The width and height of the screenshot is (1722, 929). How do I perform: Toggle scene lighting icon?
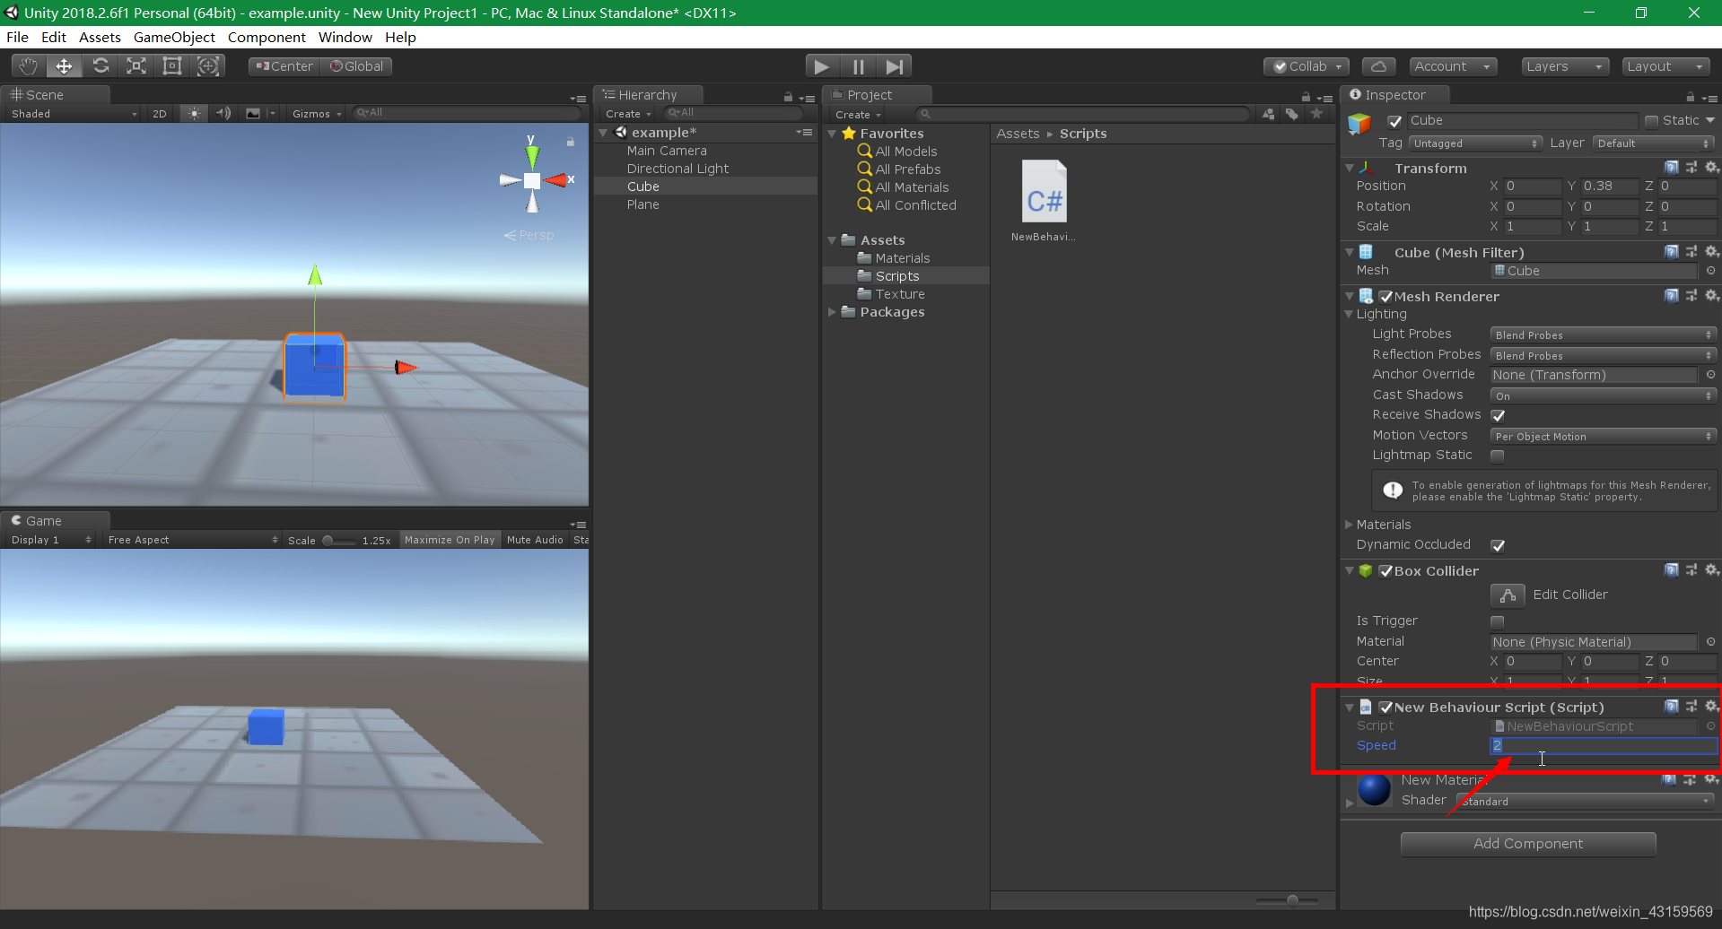coord(194,113)
